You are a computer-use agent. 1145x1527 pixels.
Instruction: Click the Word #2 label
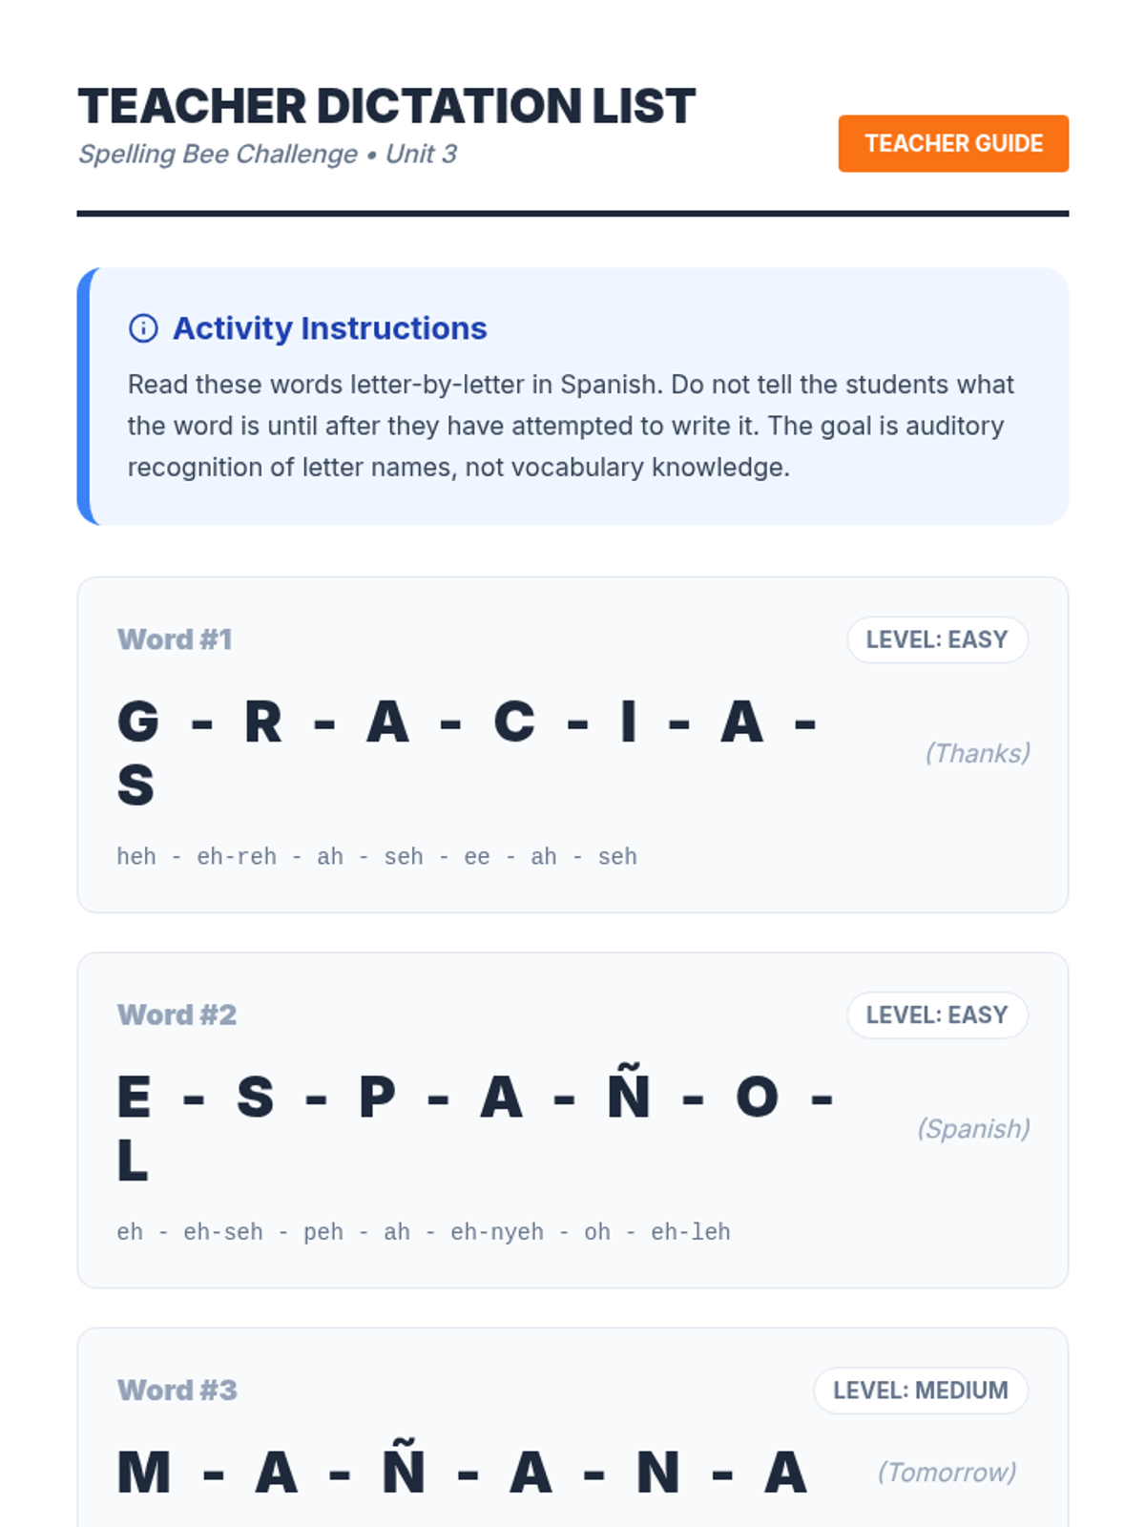(x=177, y=1015)
